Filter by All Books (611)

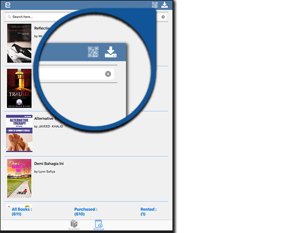click(x=22, y=211)
